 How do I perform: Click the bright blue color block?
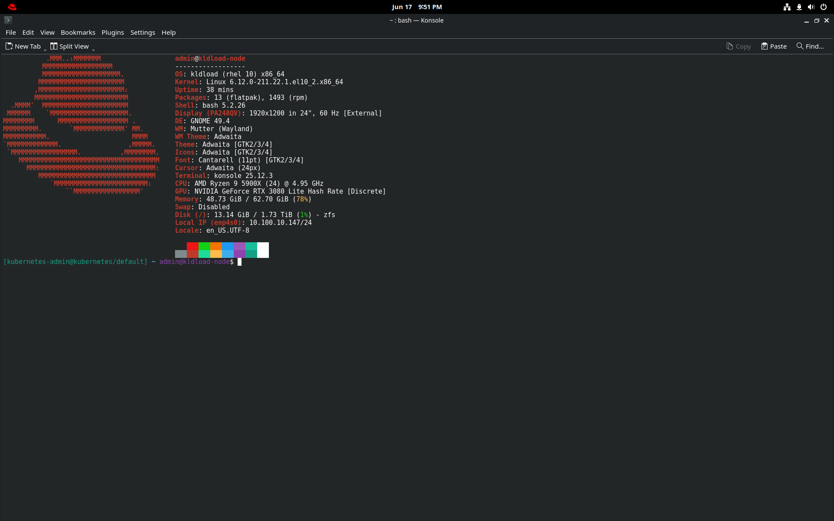tap(228, 246)
